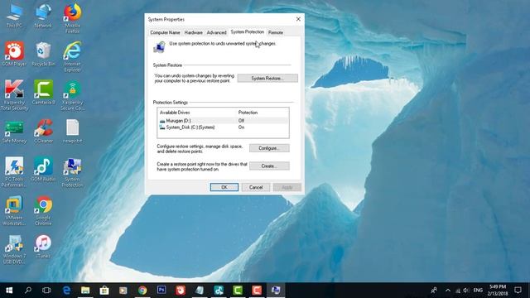
Task: Close the System Properties dialog
Action: pyautogui.click(x=298, y=19)
